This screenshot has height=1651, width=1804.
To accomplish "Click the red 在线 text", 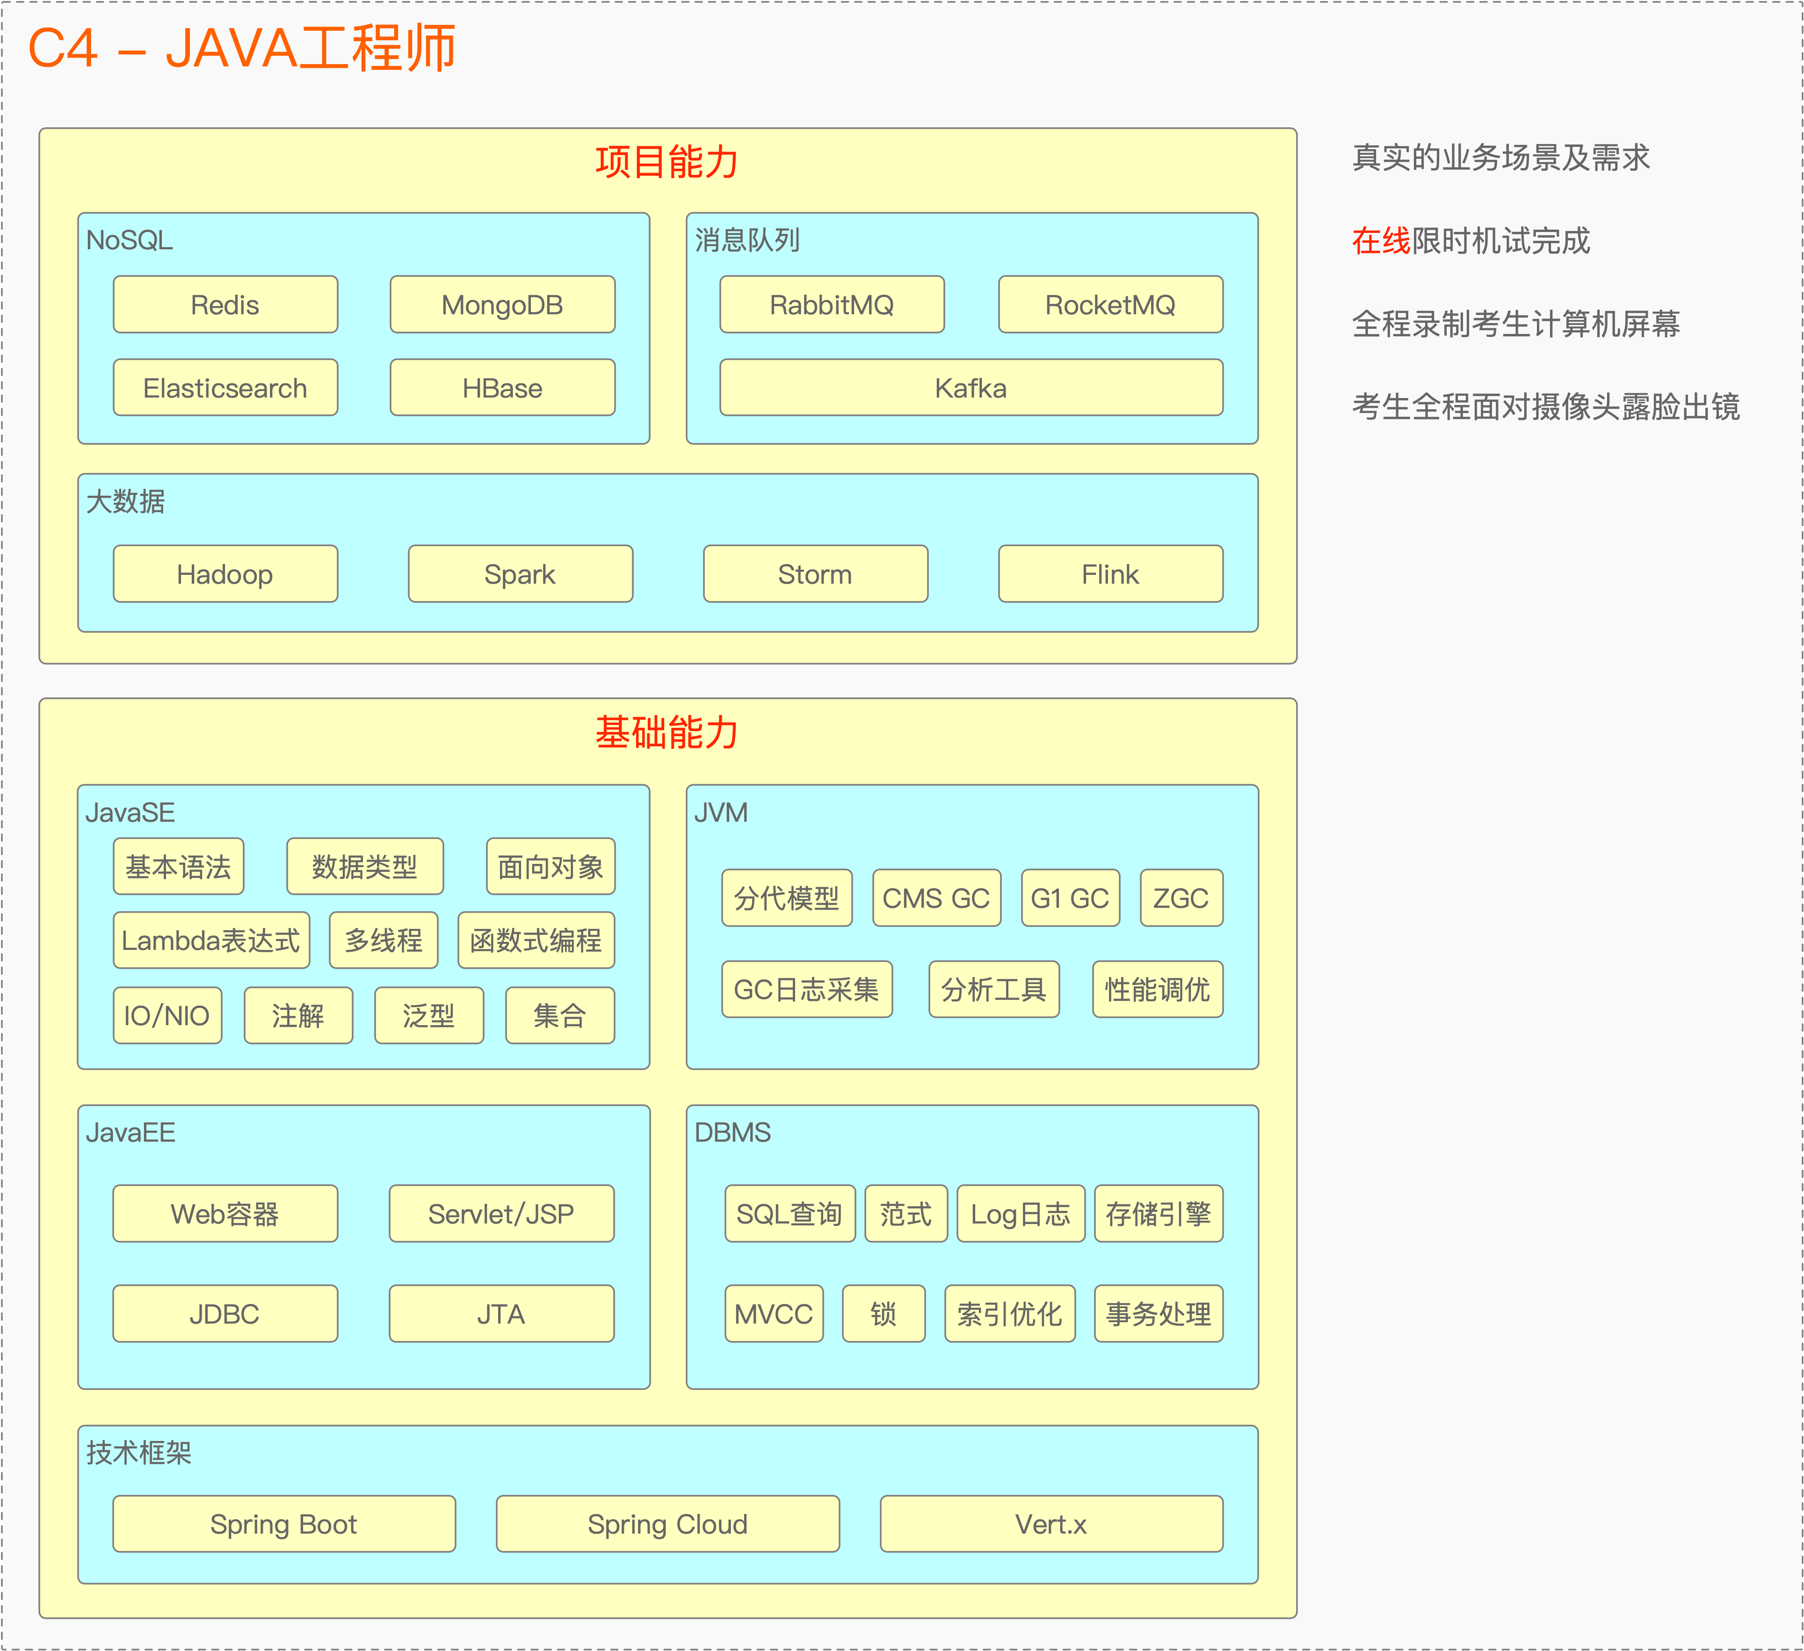I will point(1381,241).
